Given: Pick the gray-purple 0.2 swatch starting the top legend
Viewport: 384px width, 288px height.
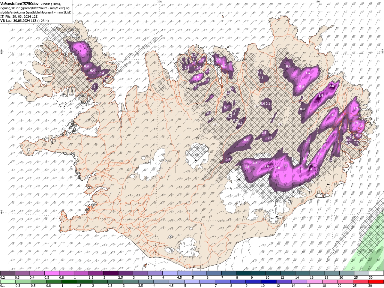Looking at the screenshot, I should click(x=8, y=273).
